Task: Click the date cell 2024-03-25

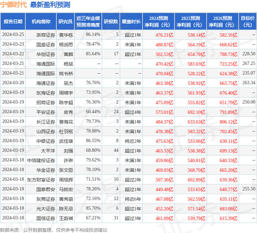Action: point(13,35)
